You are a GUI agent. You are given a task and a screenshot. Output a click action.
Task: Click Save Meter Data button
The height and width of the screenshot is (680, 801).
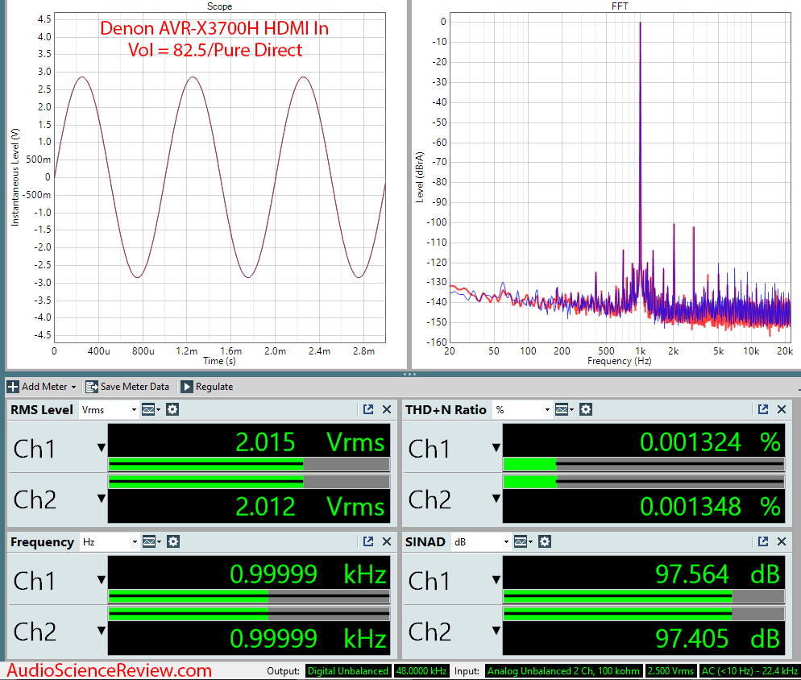pyautogui.click(x=127, y=387)
